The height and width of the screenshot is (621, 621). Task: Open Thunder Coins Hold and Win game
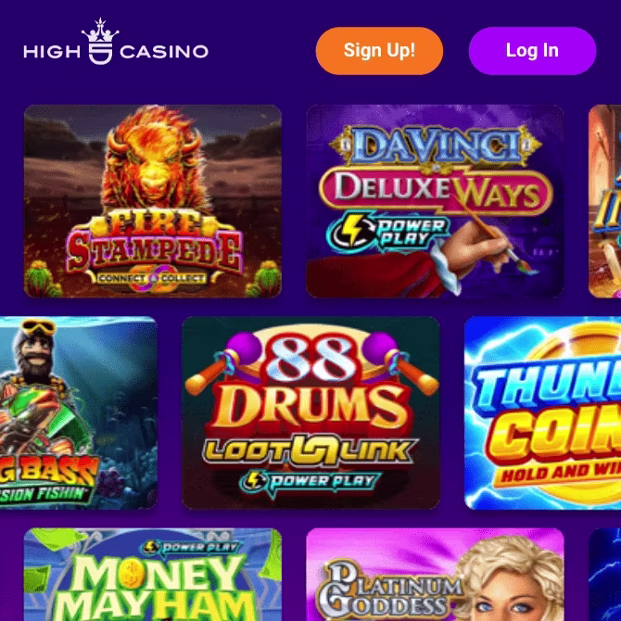click(x=542, y=412)
